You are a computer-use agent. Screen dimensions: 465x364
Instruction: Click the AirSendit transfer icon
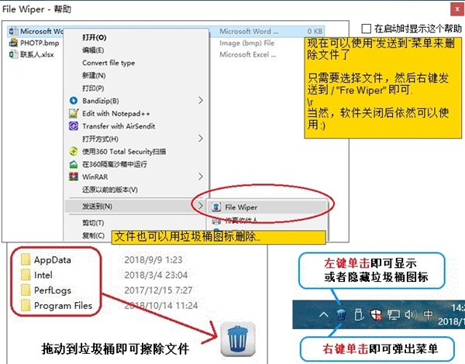(x=74, y=126)
